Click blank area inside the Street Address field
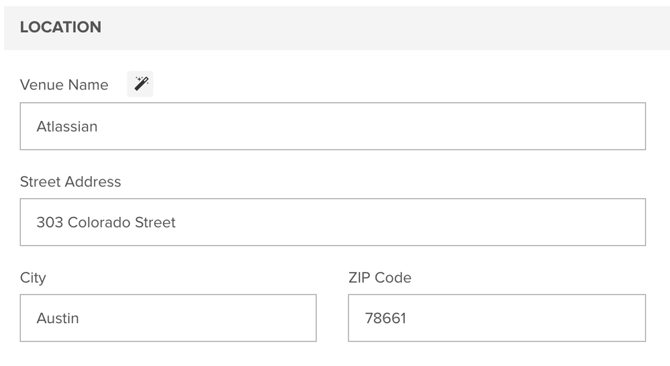The image size is (670, 366). click(x=410, y=222)
